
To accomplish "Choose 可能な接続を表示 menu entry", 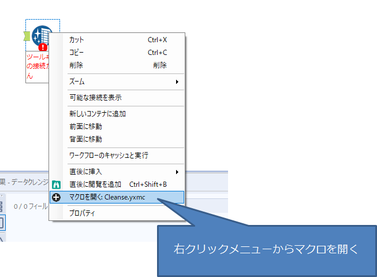I will tap(95, 98).
